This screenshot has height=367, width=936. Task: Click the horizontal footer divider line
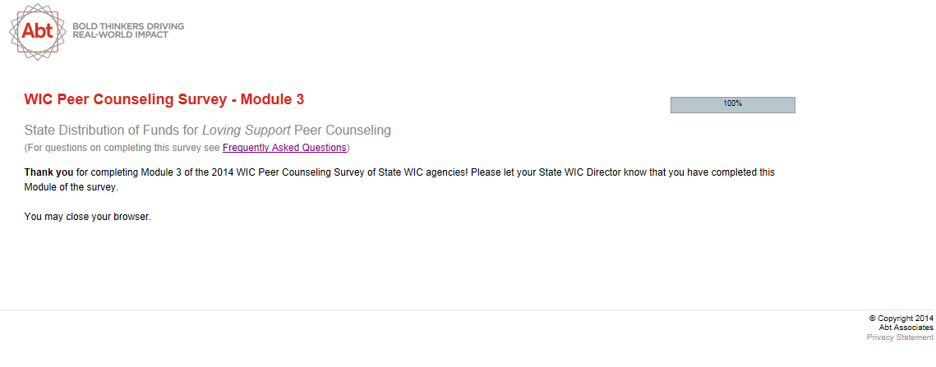pyautogui.click(x=468, y=310)
